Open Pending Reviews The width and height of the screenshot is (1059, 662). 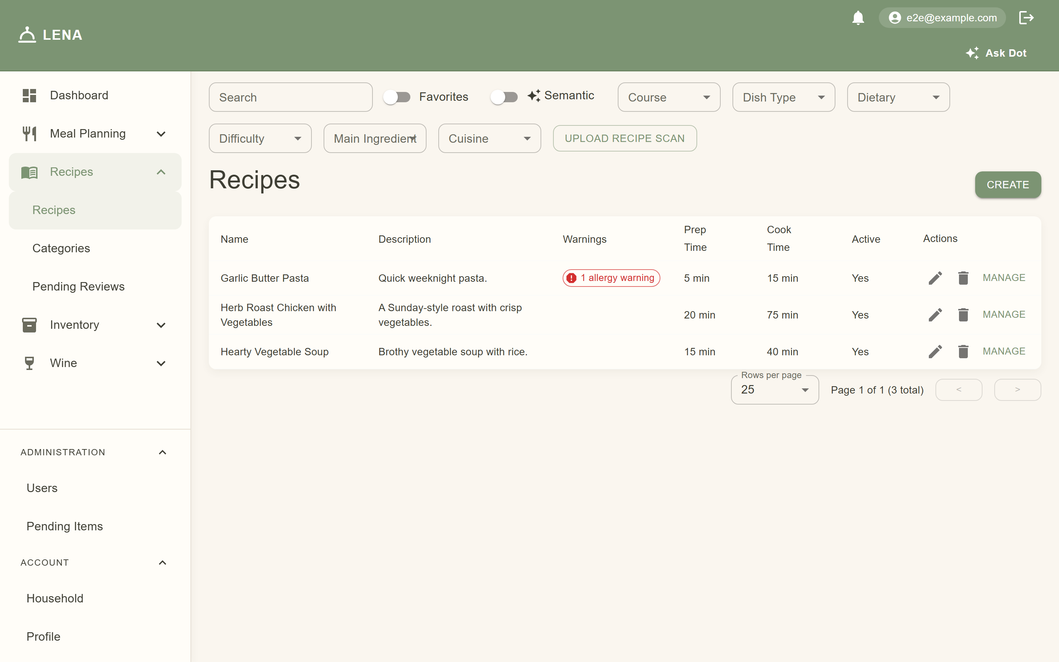[95, 286]
